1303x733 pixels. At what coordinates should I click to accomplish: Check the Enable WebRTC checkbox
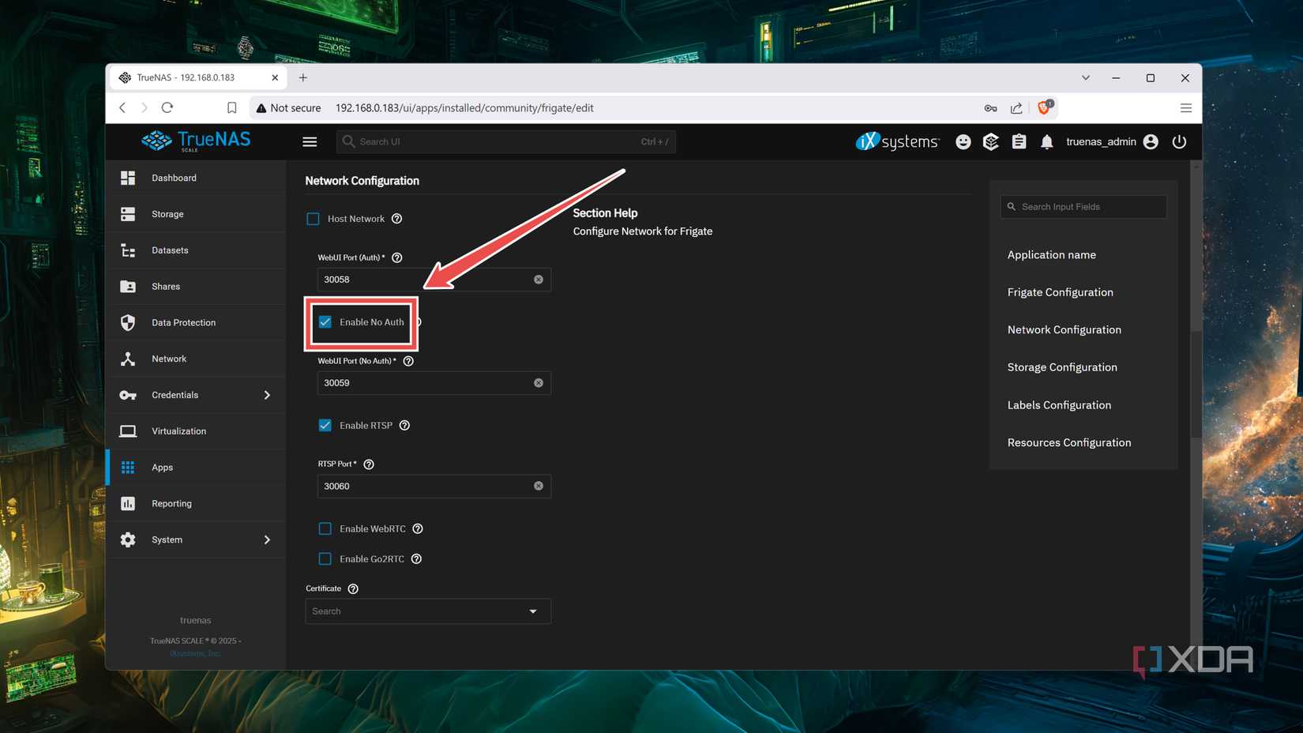pyautogui.click(x=325, y=528)
